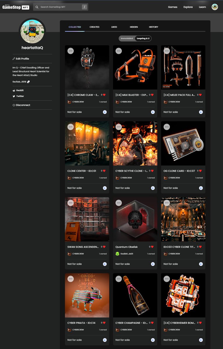Image resolution: width=223 pixels, height=349 pixels.
Task: Click the Disconnect button
Action: [x=21, y=105]
